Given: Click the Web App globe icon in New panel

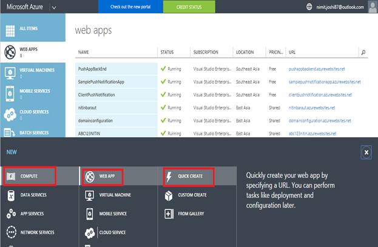Looking at the screenshot, I should coord(90,177).
